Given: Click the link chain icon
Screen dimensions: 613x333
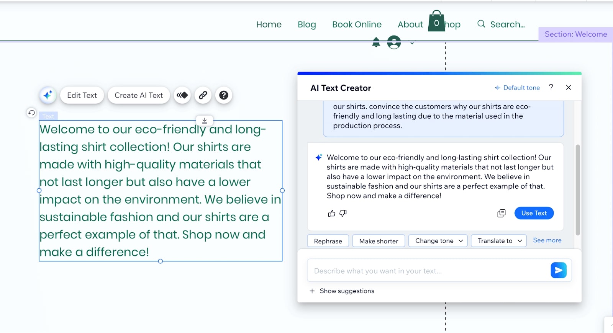Looking at the screenshot, I should point(203,95).
